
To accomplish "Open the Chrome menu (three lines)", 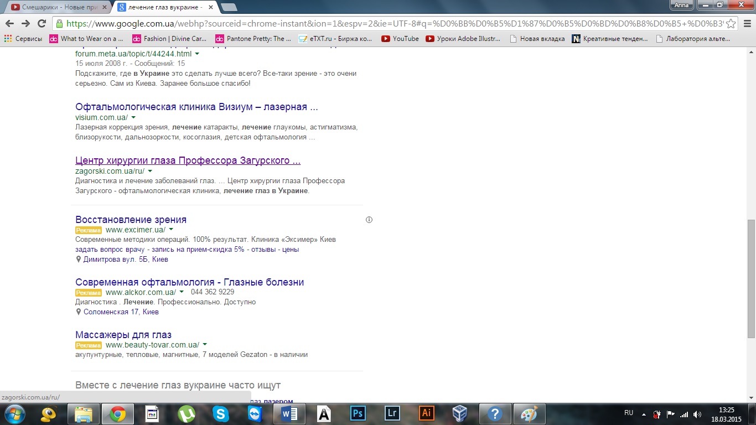I will [x=747, y=23].
